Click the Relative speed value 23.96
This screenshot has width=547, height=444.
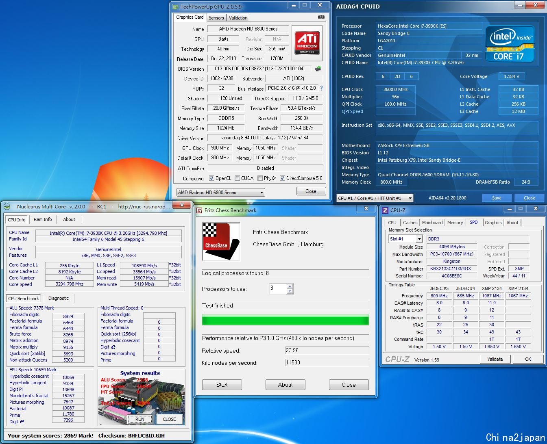pos(327,351)
